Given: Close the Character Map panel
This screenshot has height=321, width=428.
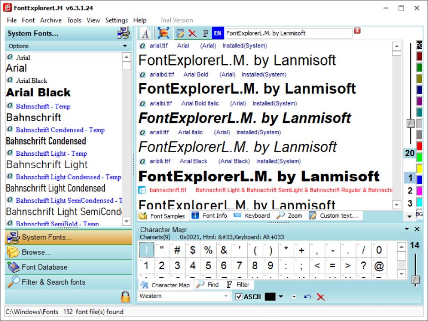Looking at the screenshot, I should pos(417,229).
